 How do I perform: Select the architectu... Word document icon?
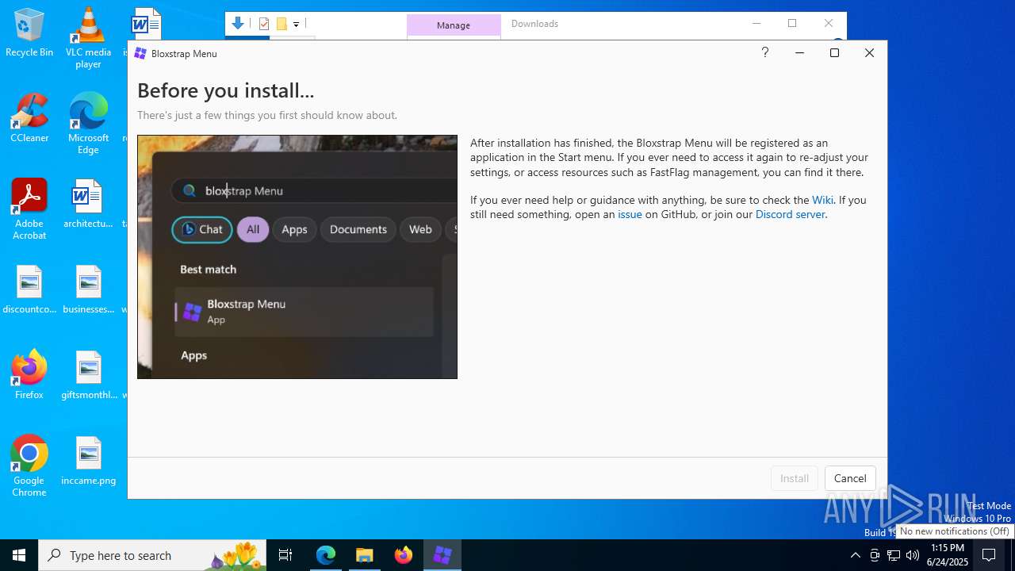[x=88, y=204]
